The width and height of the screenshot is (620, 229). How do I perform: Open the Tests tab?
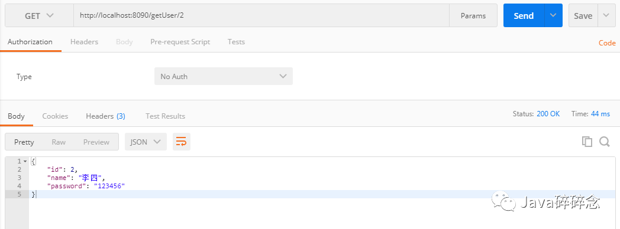click(x=236, y=42)
